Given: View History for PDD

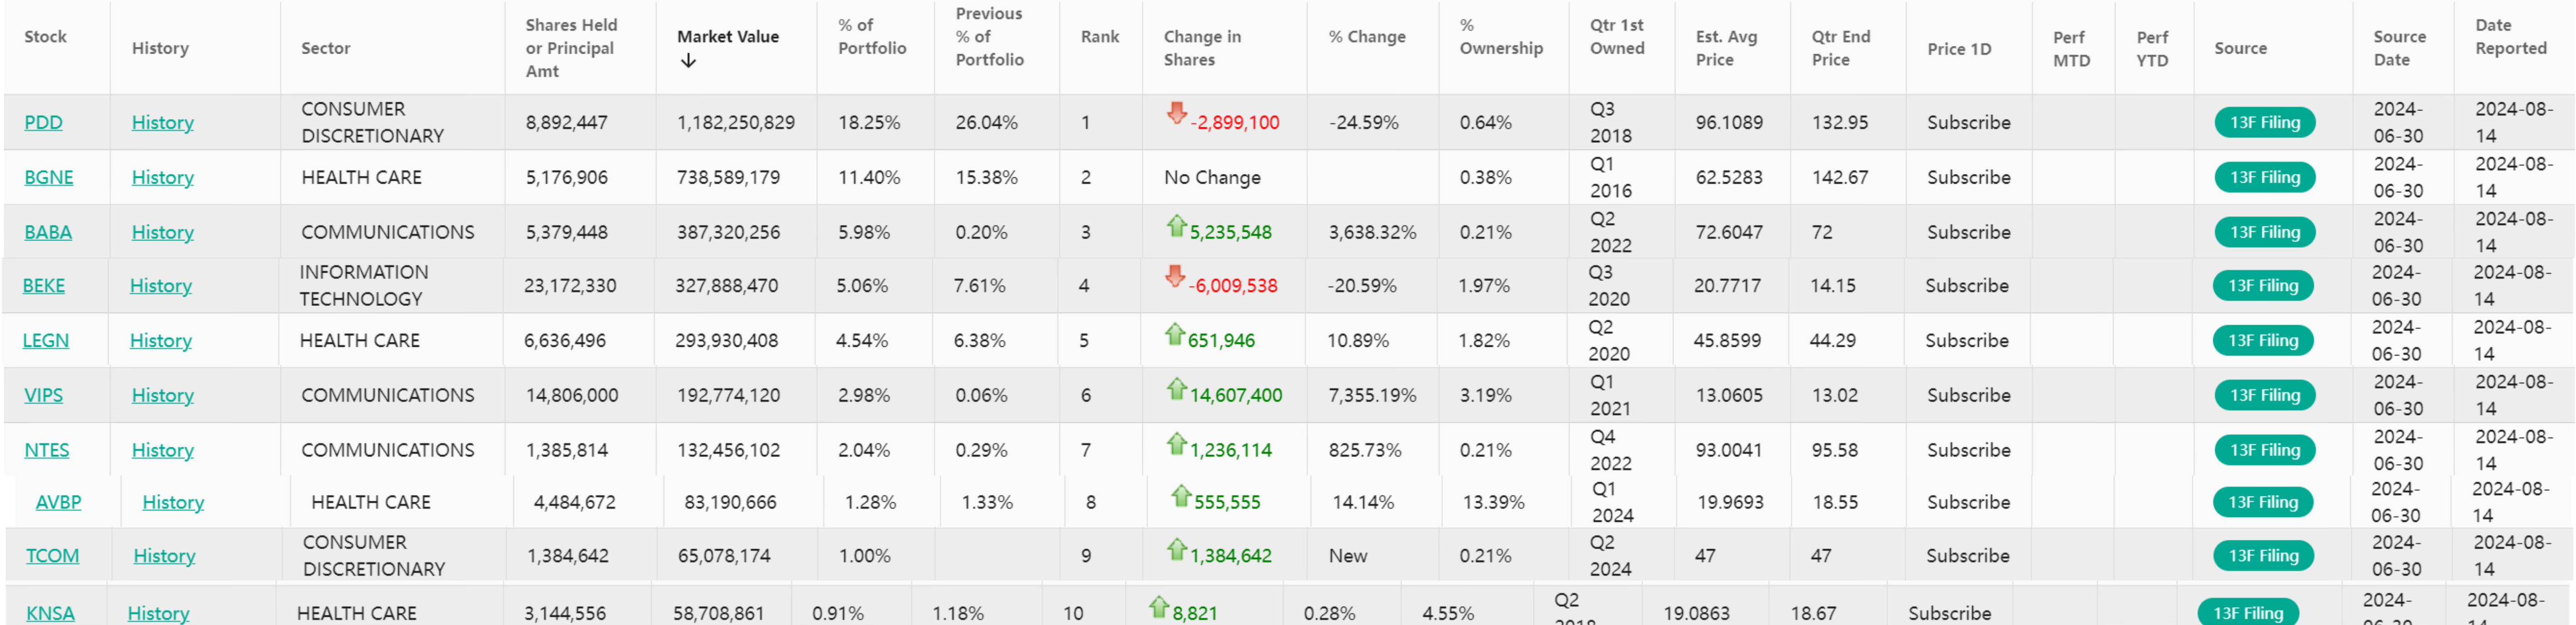Looking at the screenshot, I should pos(163,123).
